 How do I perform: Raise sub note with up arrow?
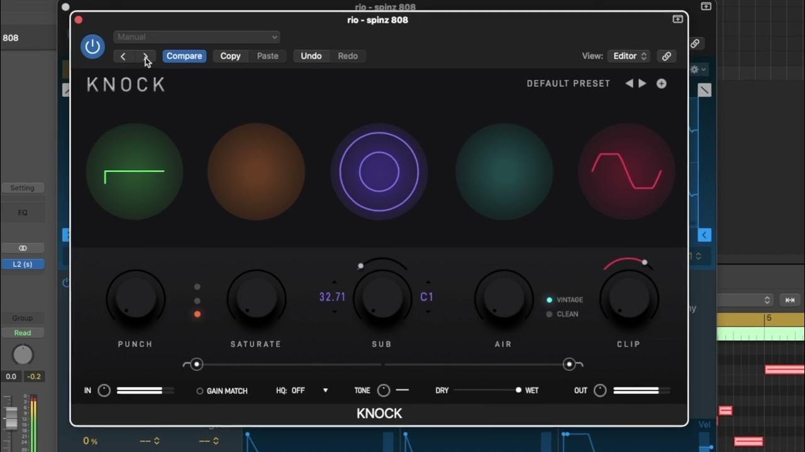pos(428,282)
